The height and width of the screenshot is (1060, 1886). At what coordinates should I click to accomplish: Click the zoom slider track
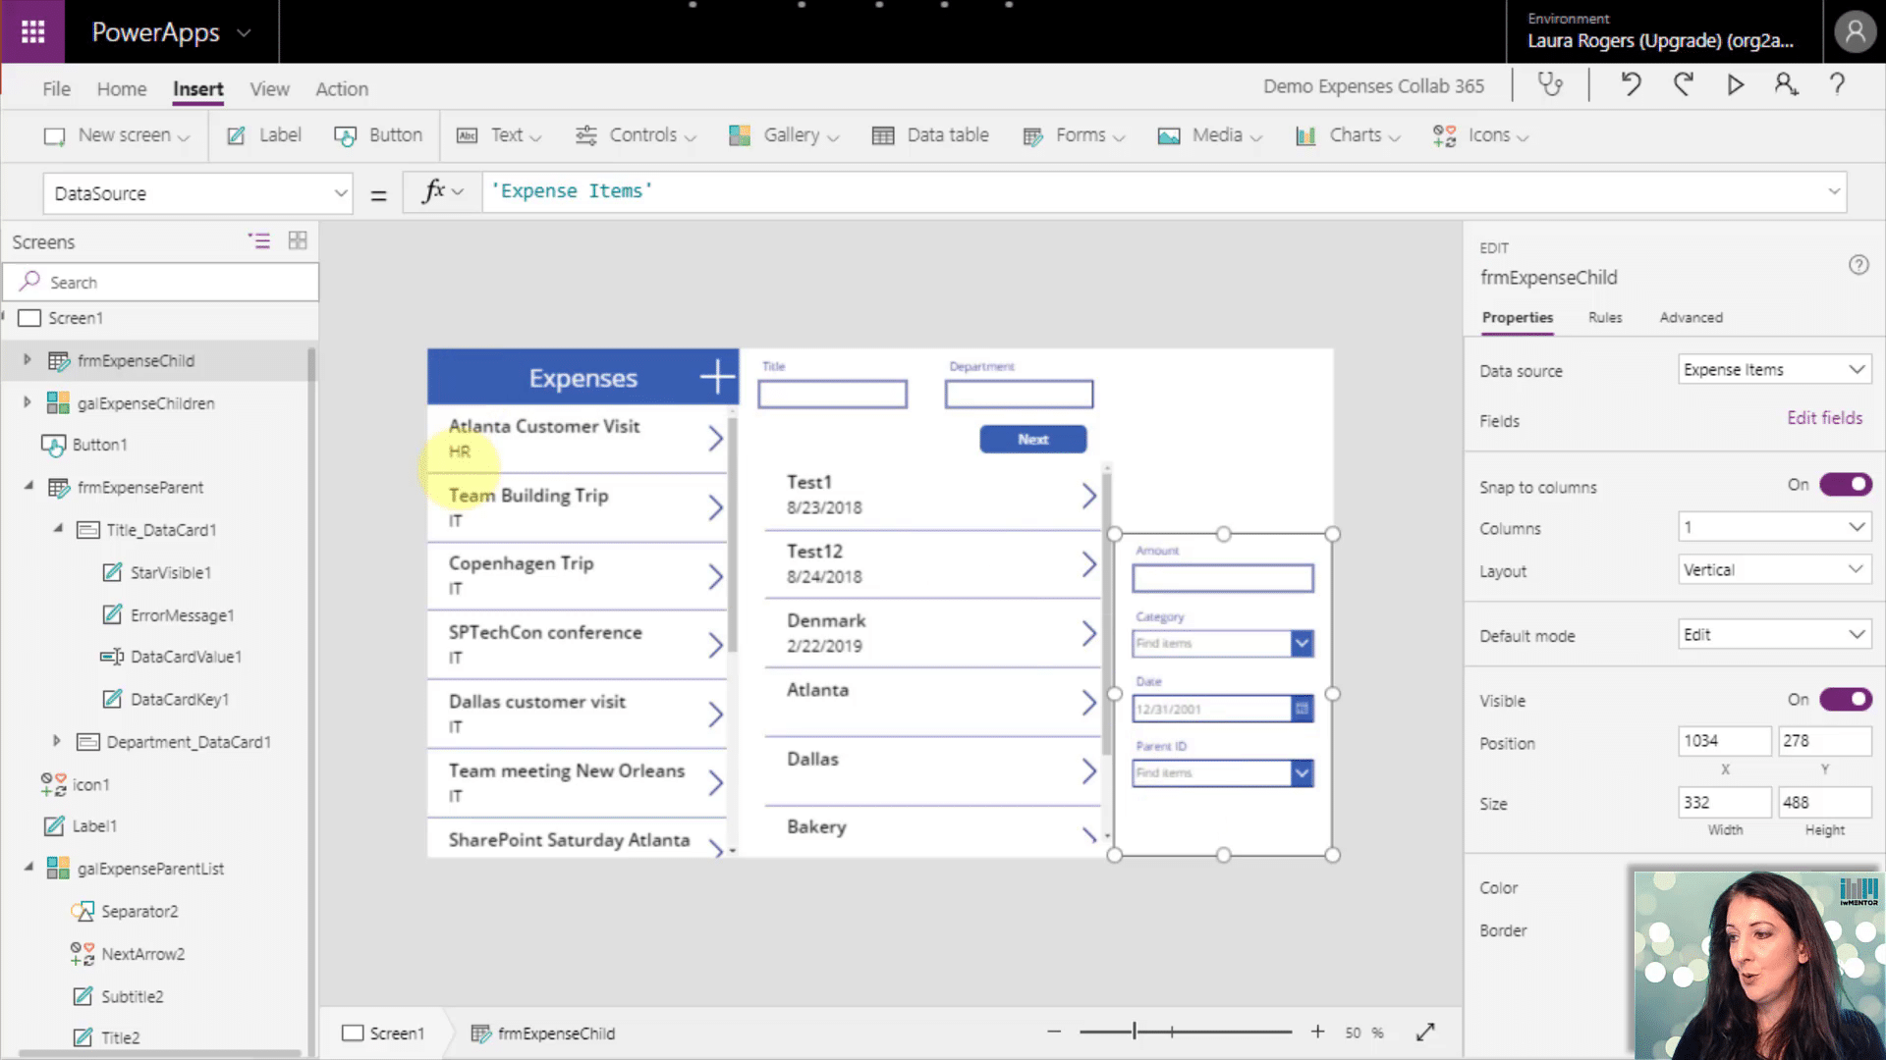(x=1185, y=1032)
